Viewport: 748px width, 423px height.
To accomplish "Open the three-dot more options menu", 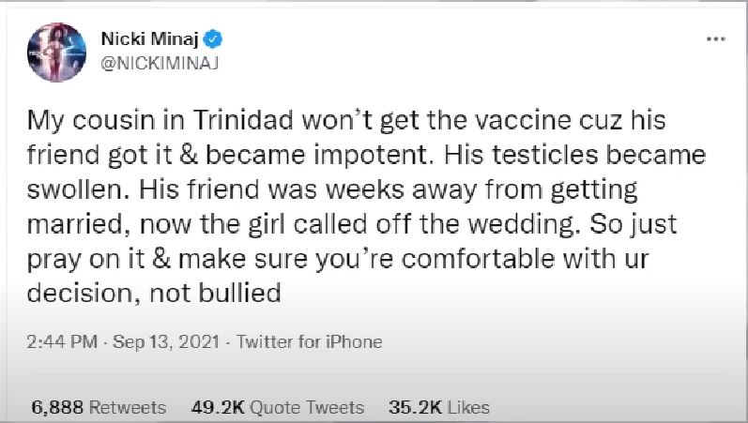I will [x=716, y=40].
